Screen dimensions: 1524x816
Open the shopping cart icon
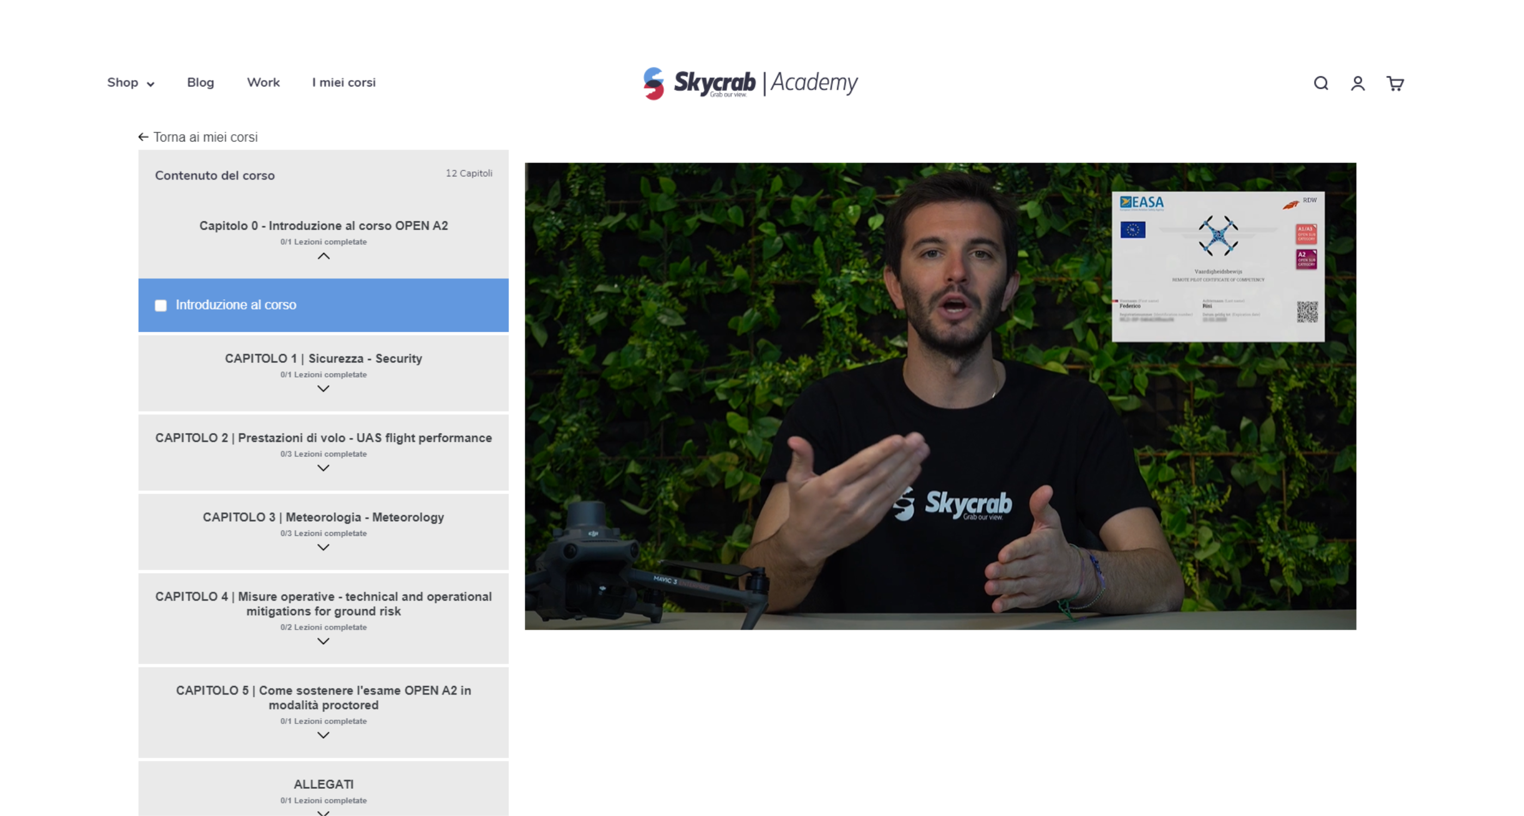tap(1394, 83)
